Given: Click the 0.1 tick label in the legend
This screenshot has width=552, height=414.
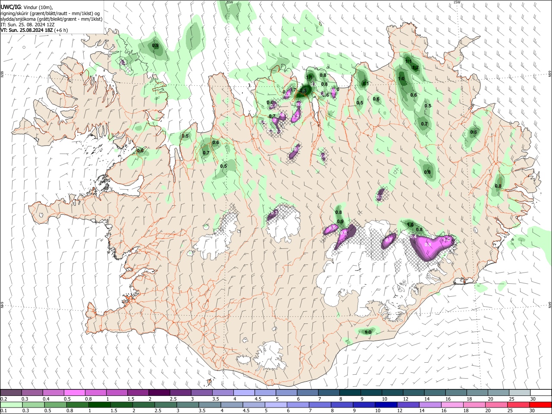Looking at the screenshot, I should 3,411.
